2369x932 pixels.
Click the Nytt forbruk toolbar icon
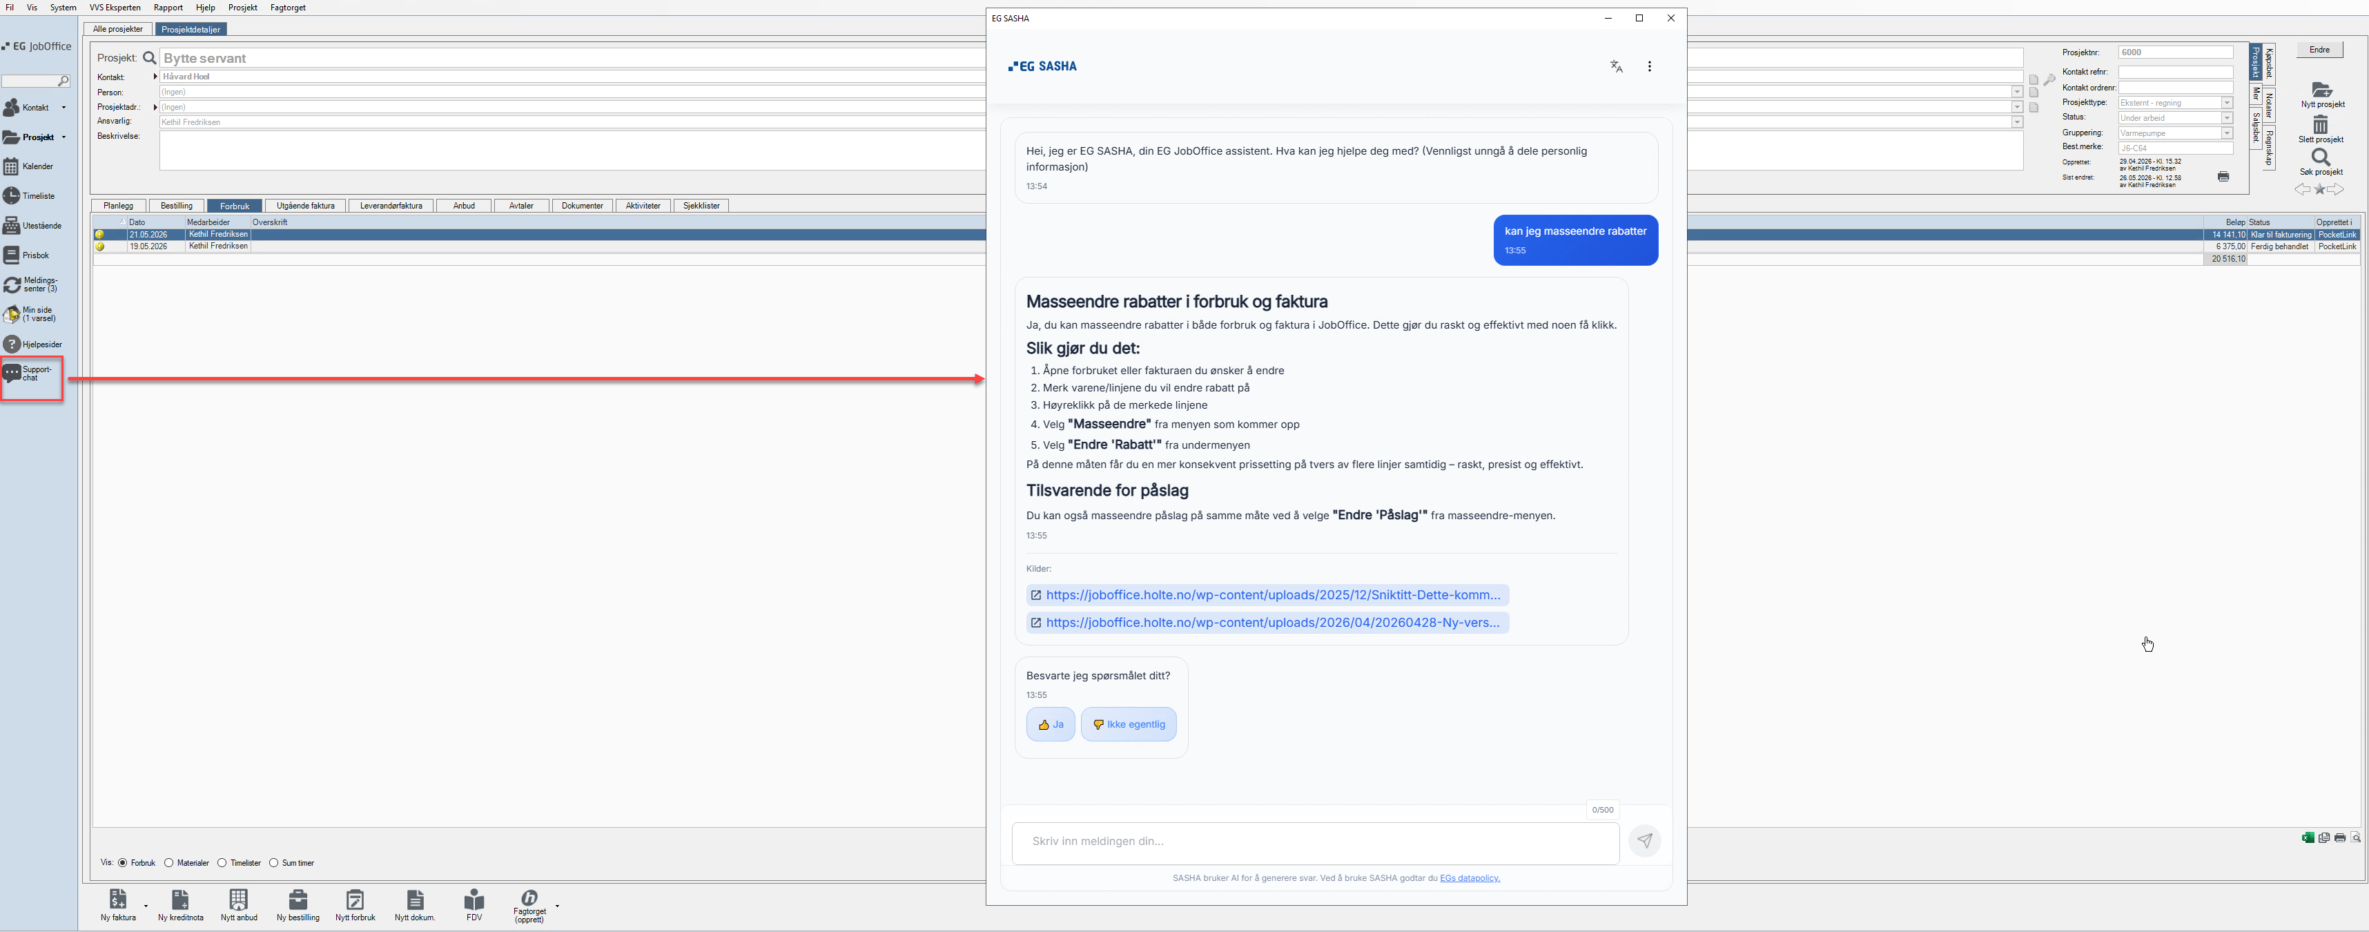point(355,899)
